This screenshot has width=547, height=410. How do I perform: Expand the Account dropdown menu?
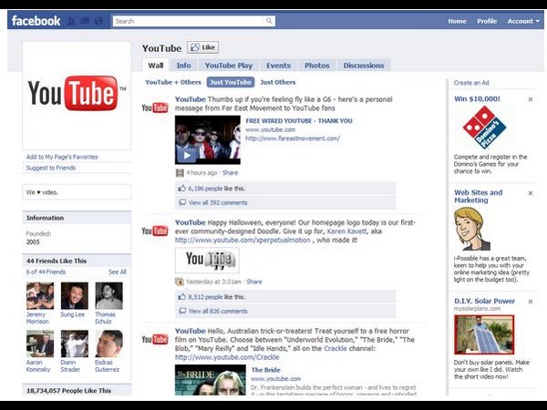522,21
